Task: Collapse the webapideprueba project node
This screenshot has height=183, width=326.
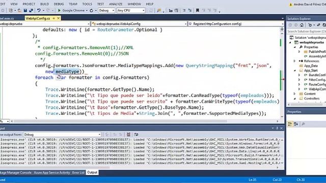Action: (x=290, y=43)
